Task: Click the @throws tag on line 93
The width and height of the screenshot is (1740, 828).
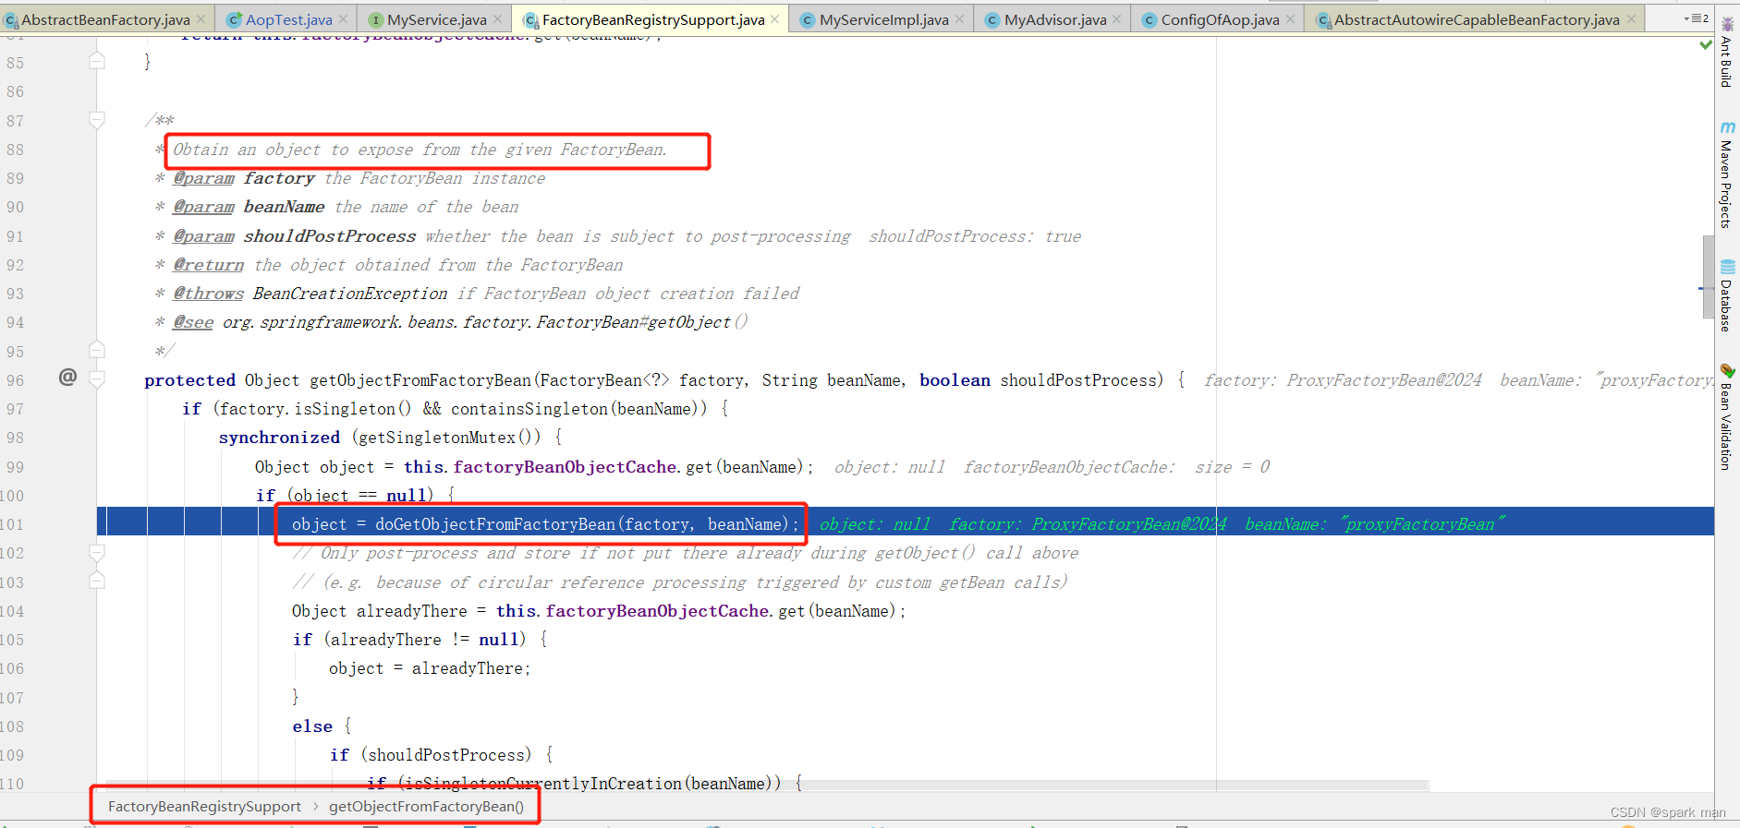Action: click(x=208, y=294)
